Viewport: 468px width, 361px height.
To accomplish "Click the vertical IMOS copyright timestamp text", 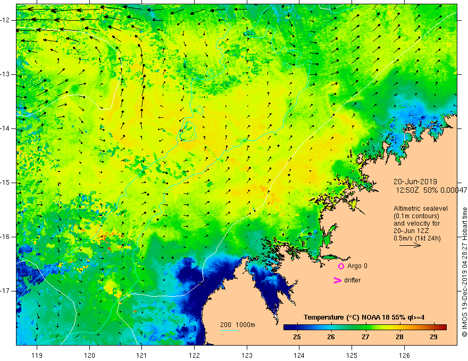I will click(x=464, y=272).
